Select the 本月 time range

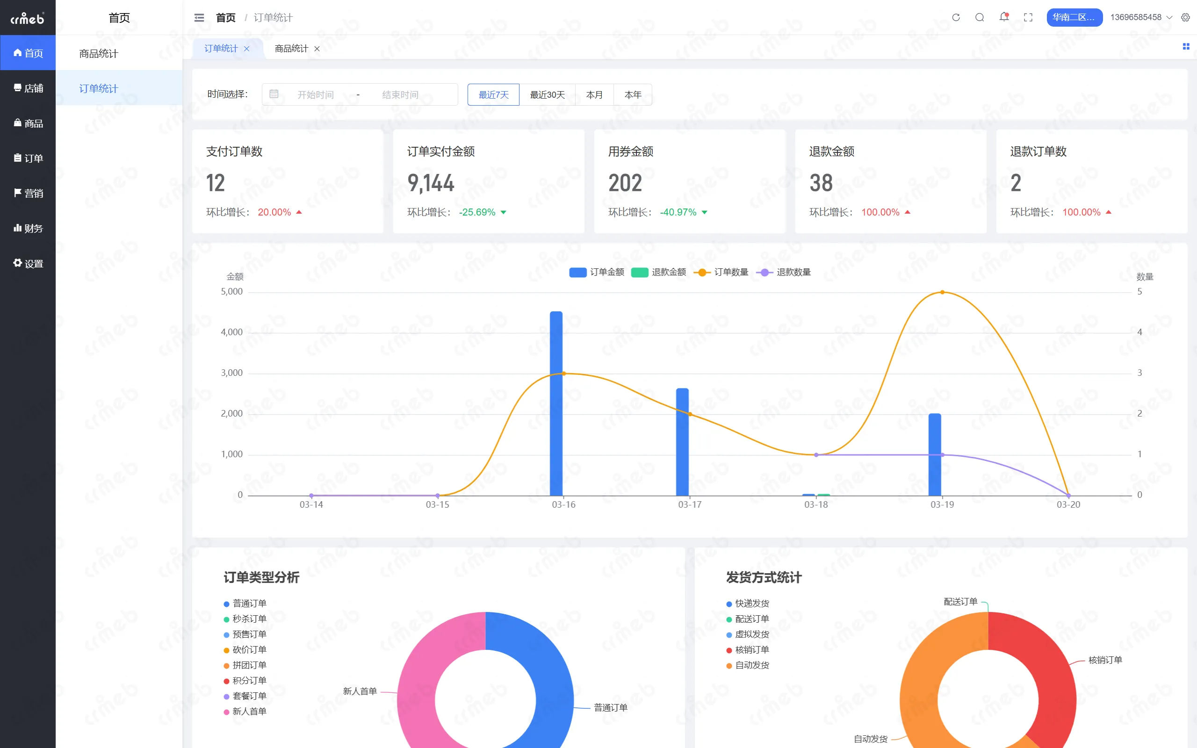point(594,94)
